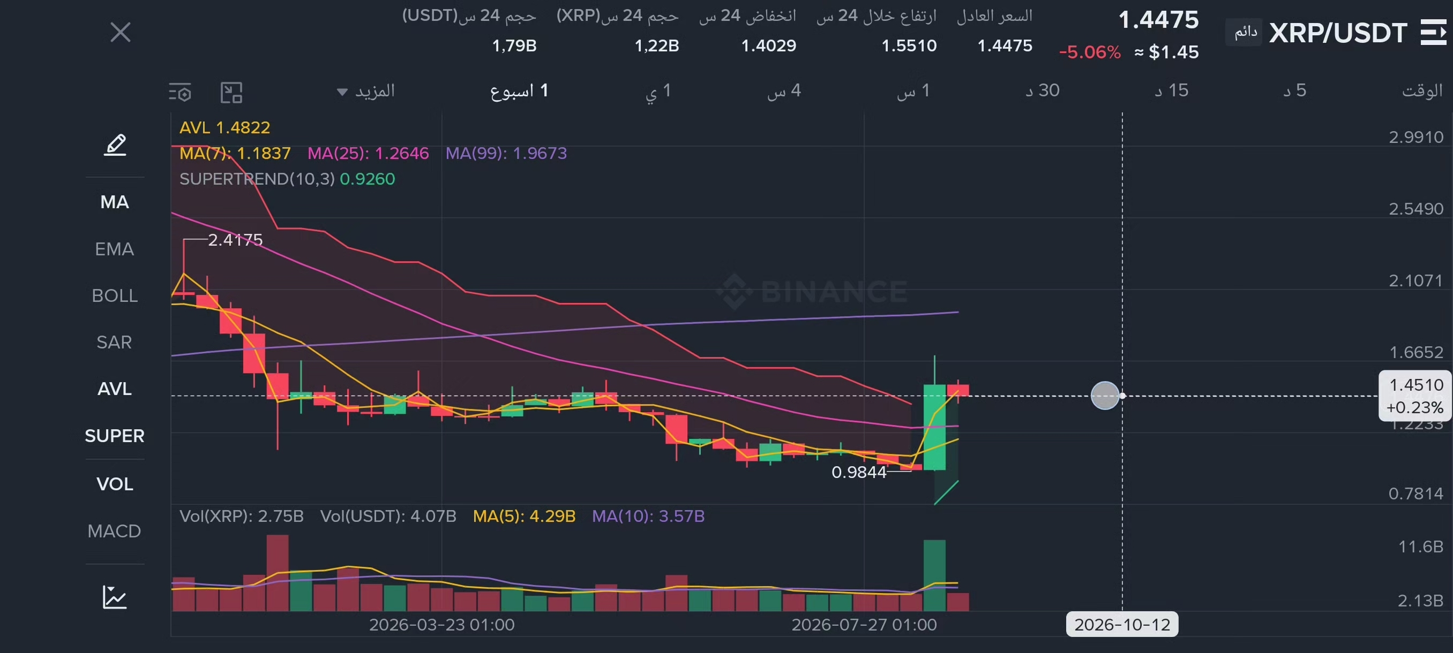
Task: Click the 2026-07-27 01:00 axis date
Action: click(x=864, y=625)
